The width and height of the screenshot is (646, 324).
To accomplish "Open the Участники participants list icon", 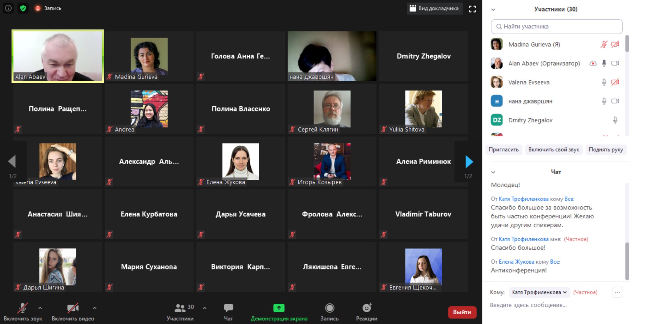I will 180,308.
